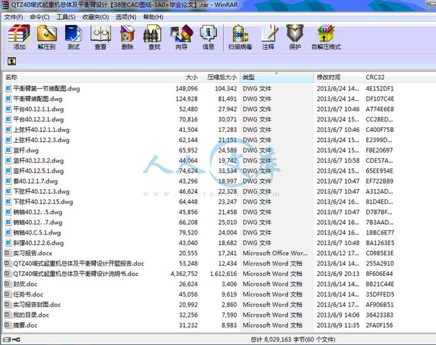Select file 下弦杆40.12.1.3.dwg

click(41, 191)
